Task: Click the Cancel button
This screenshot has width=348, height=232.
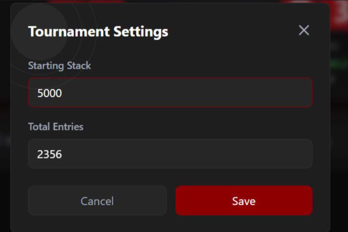Action: tap(97, 201)
